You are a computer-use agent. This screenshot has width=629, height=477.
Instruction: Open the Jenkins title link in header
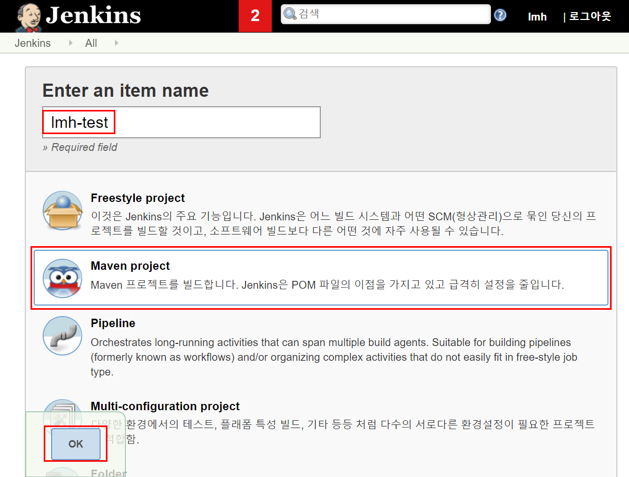93,15
